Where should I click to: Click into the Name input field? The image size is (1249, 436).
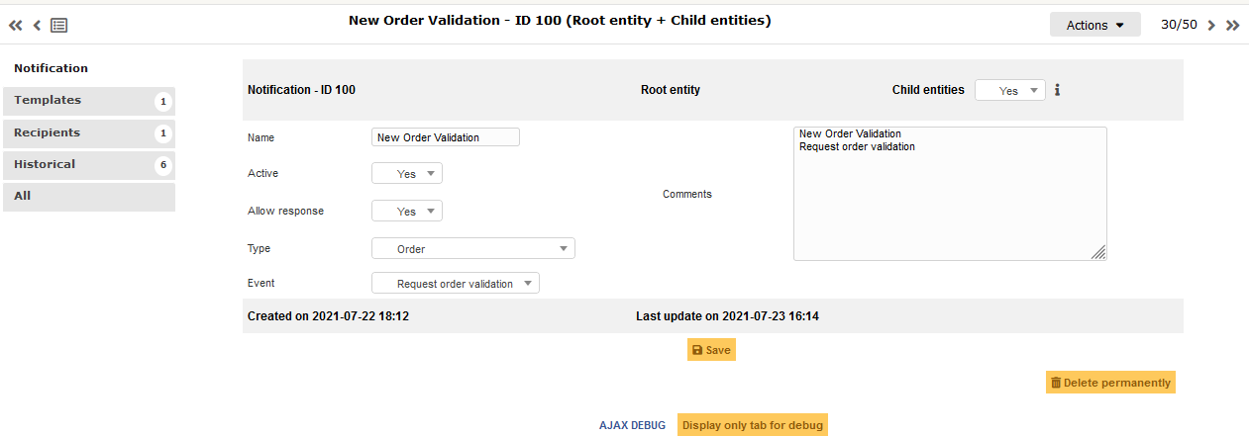[x=446, y=137]
